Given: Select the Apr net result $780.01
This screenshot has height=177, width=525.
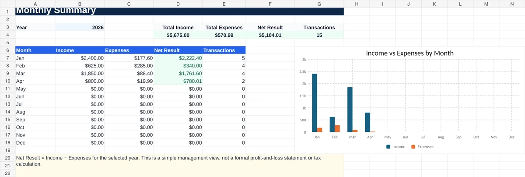Looking at the screenshot, I should click(x=178, y=81).
